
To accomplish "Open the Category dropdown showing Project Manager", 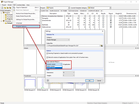I will point(58,40).
